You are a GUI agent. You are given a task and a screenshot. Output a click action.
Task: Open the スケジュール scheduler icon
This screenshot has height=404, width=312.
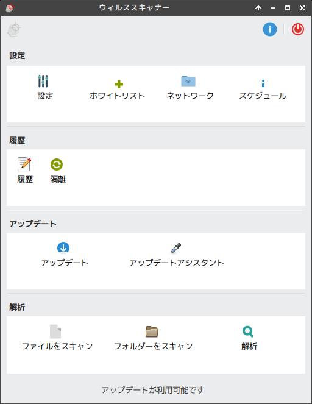pos(263,83)
